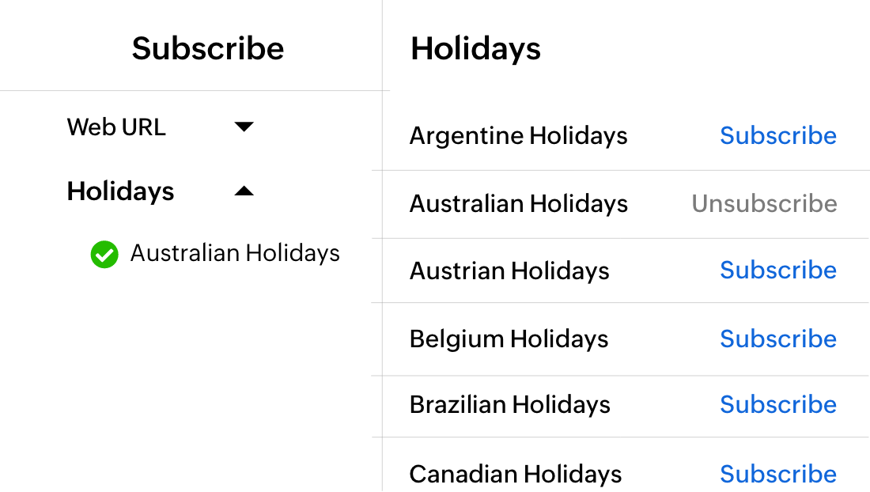Subscribe to Belgium Holidays
This screenshot has width=870, height=492.
pyautogui.click(x=777, y=339)
